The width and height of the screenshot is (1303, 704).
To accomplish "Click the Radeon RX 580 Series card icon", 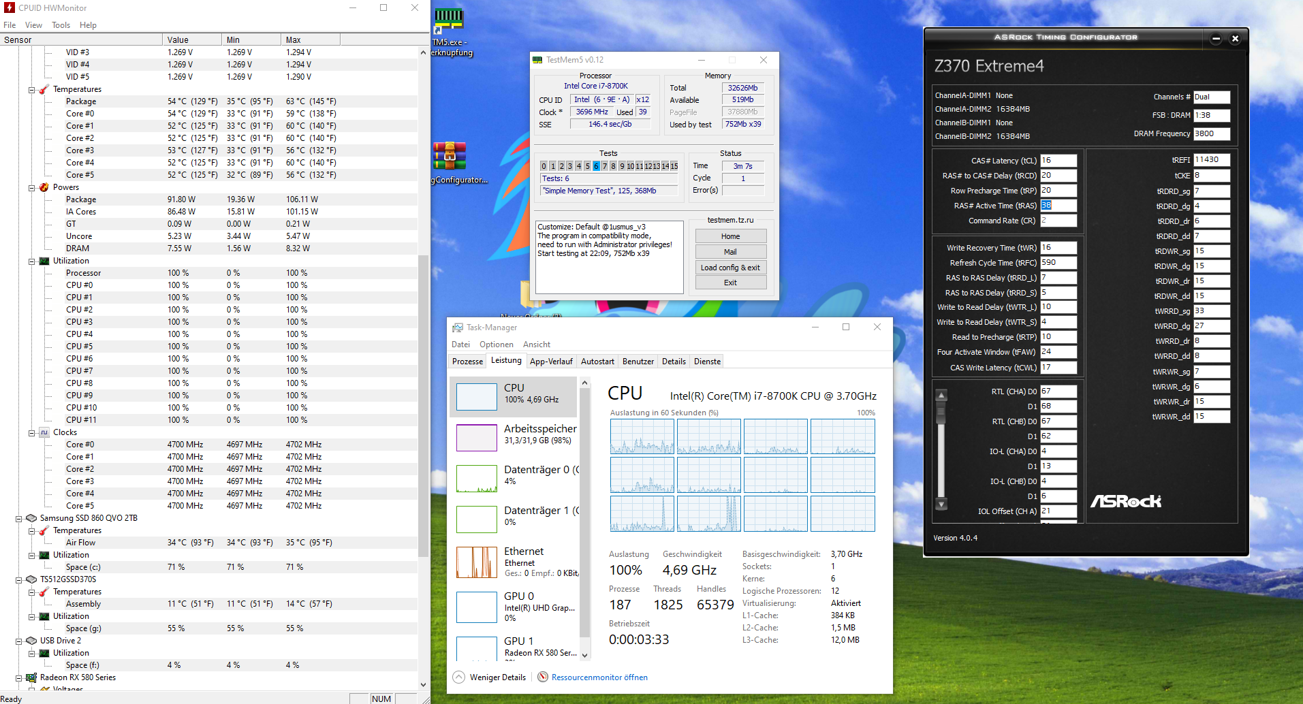I will click(x=31, y=677).
